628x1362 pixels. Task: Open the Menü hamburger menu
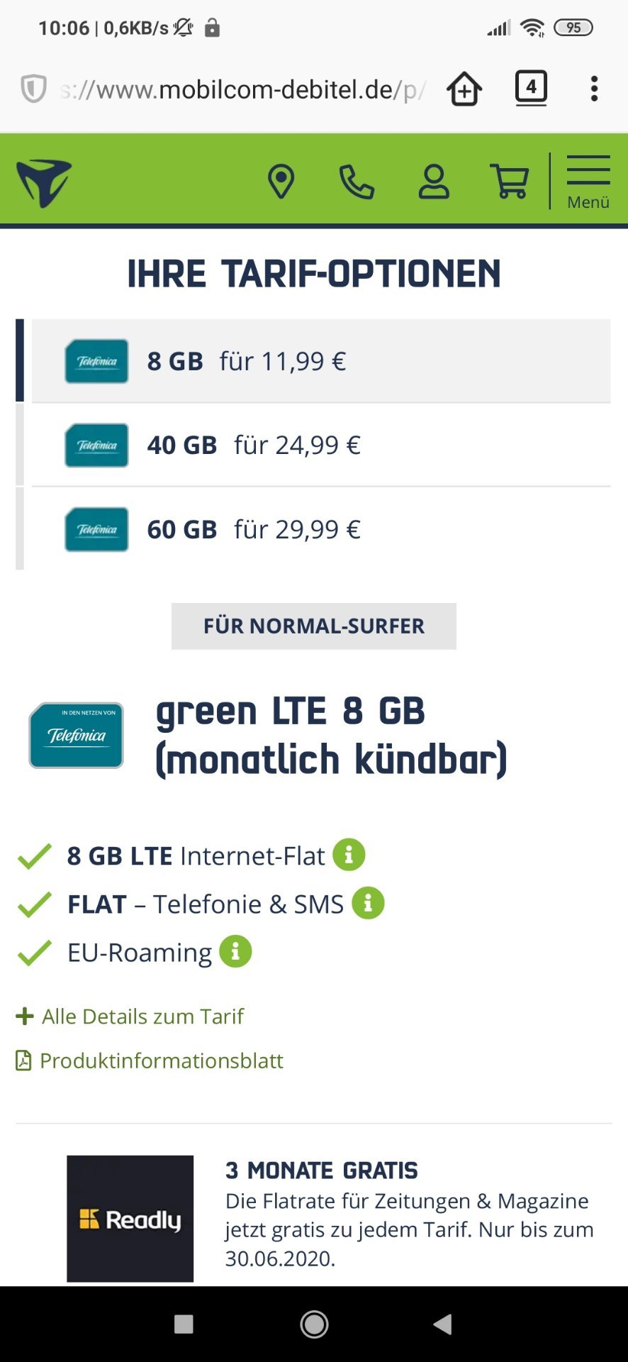[588, 182]
